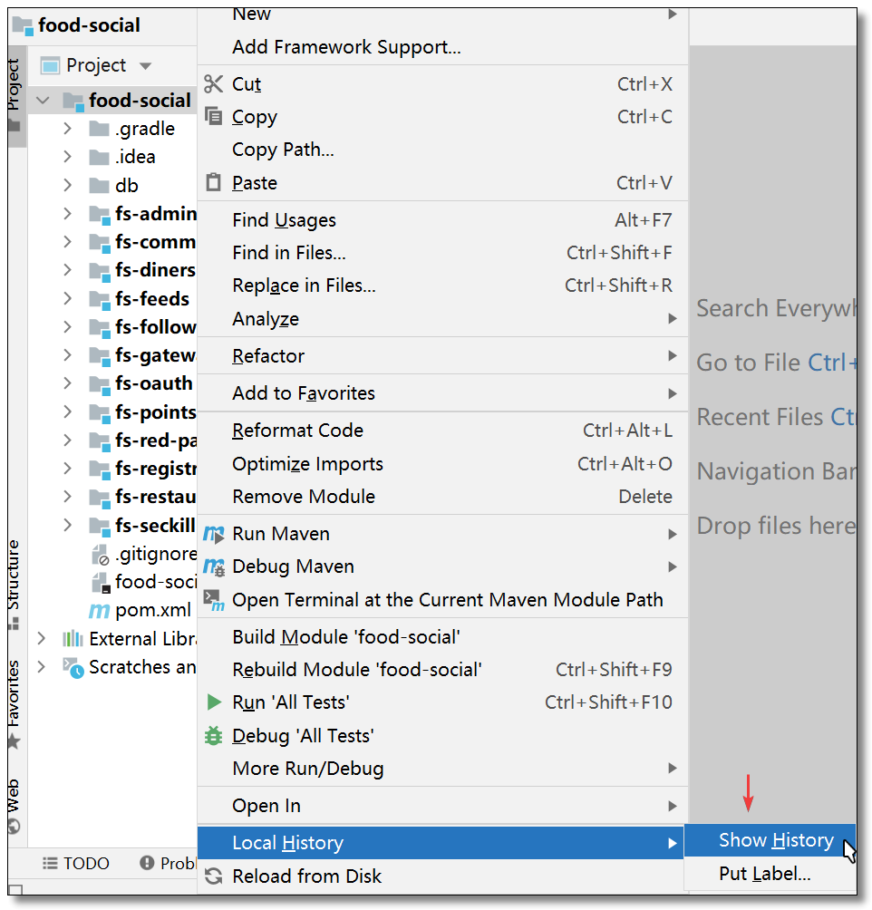Click the Open Terminal Maven icon

[214, 600]
